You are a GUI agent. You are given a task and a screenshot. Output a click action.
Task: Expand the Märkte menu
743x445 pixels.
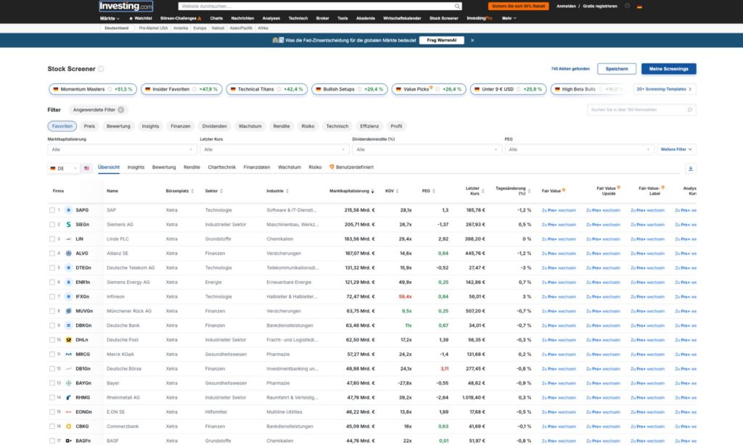point(110,18)
